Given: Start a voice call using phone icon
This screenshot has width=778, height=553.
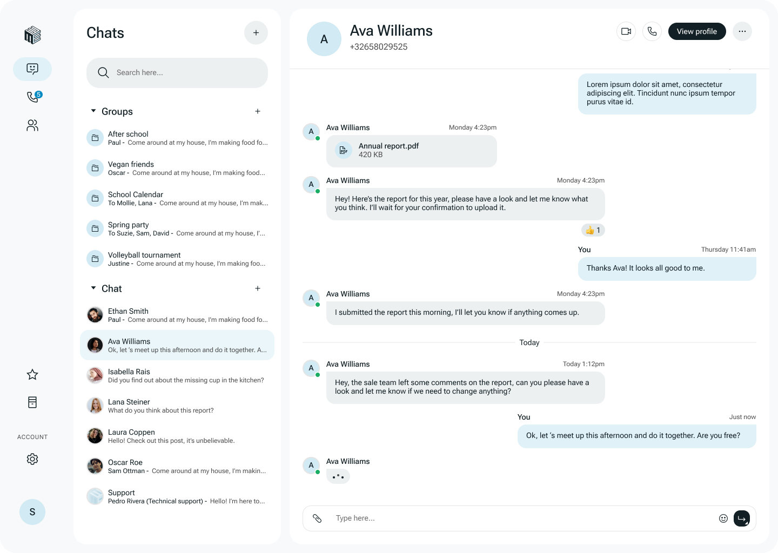Looking at the screenshot, I should point(652,31).
